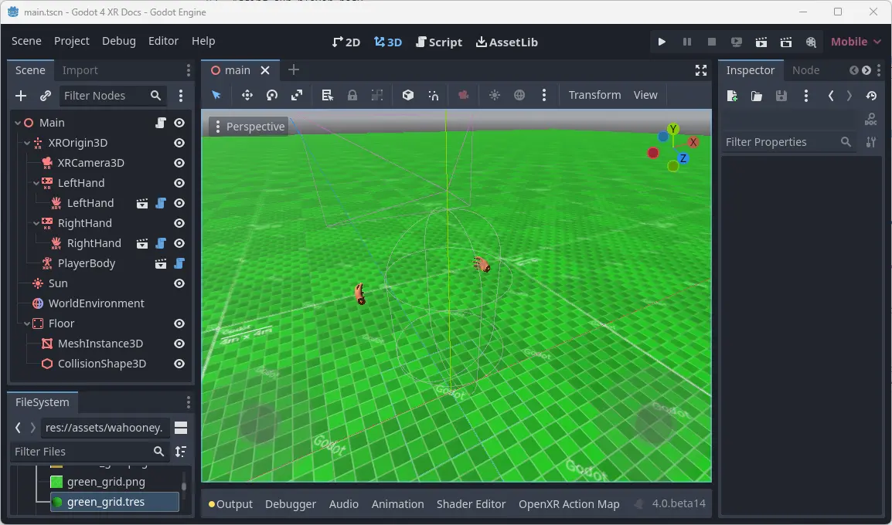Screen dimensions: 892x525
Task: Create a new resource in the Inspector
Action: (731, 96)
